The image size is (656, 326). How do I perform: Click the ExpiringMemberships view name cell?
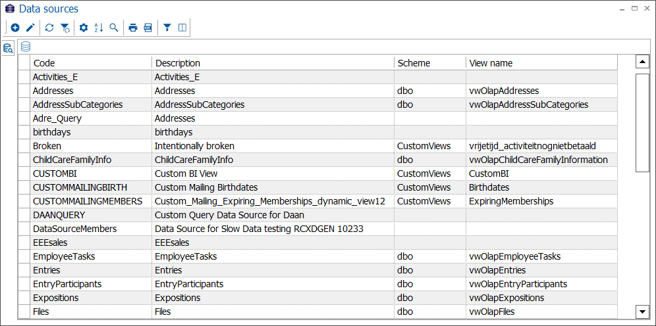[541, 200]
